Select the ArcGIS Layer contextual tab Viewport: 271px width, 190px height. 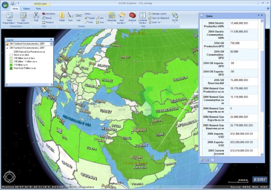click(x=40, y=4)
